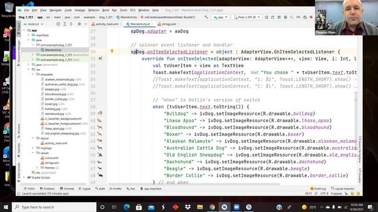Open Microsoft Store from taskbar
Screen dimensions: 378x212
click(139, 207)
